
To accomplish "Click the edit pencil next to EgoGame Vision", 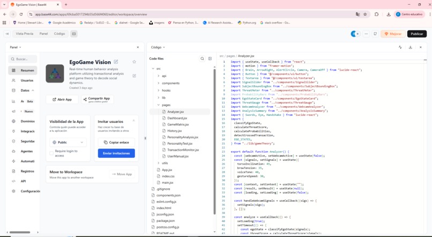I will pos(116,62).
